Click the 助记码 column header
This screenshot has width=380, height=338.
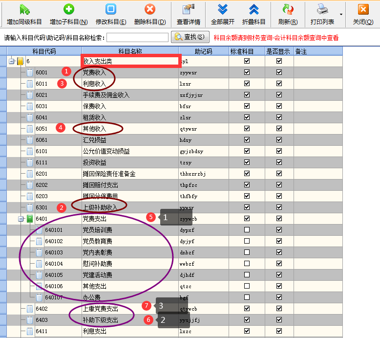point(204,51)
